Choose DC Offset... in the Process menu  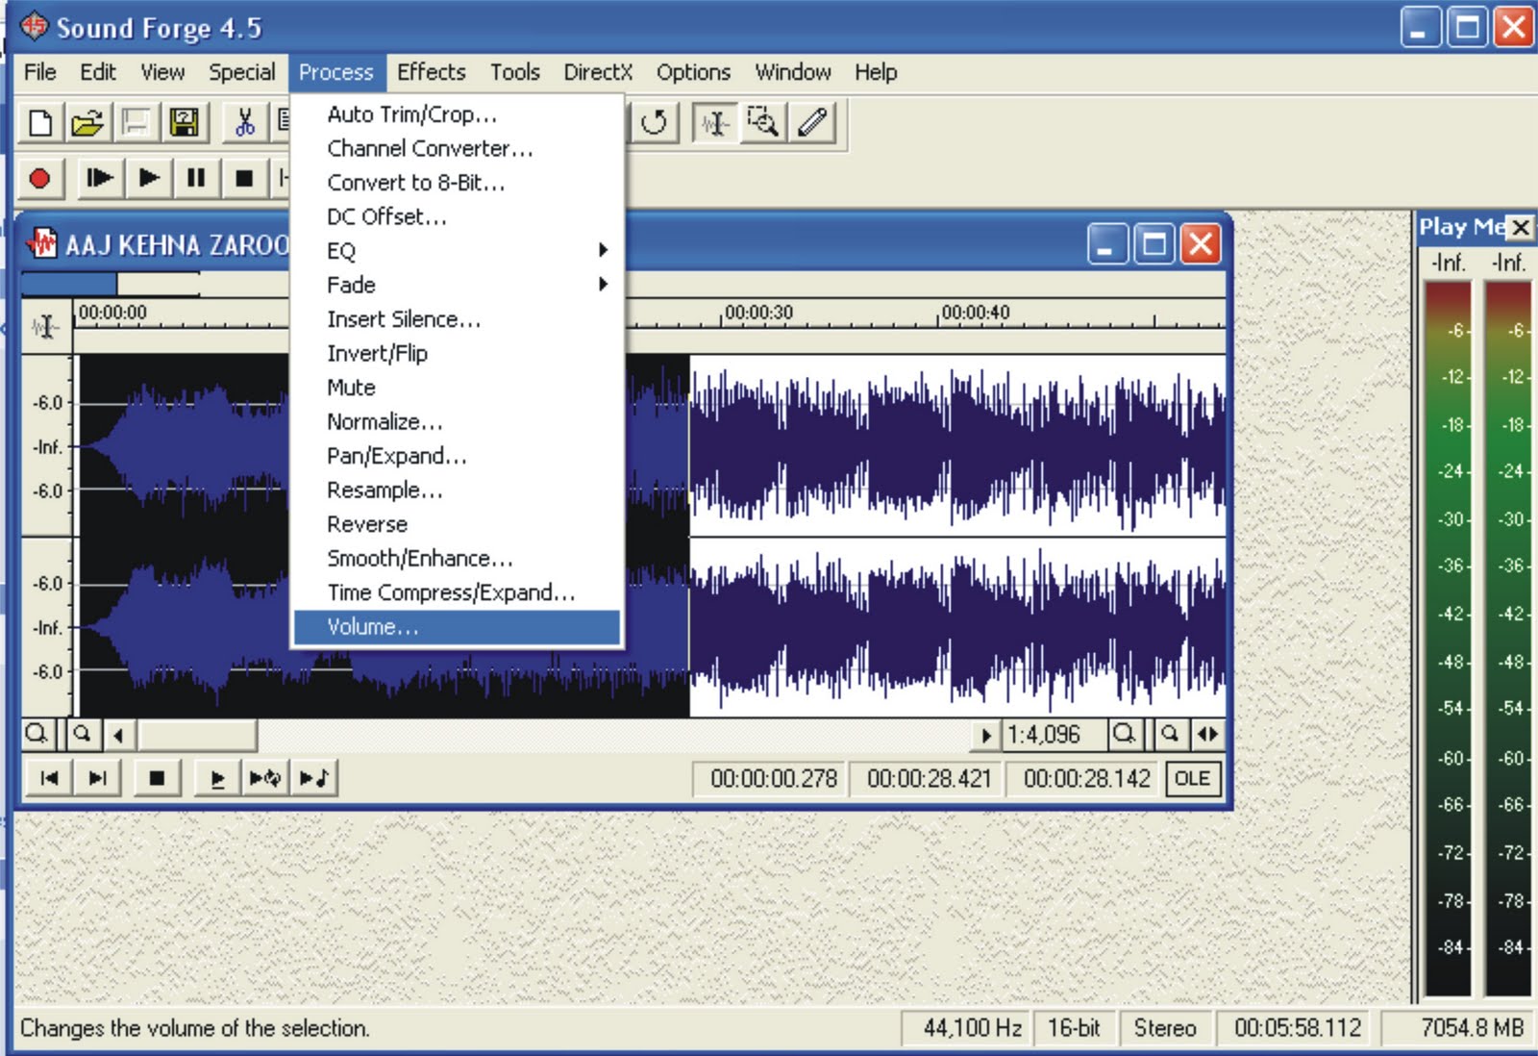(458, 216)
